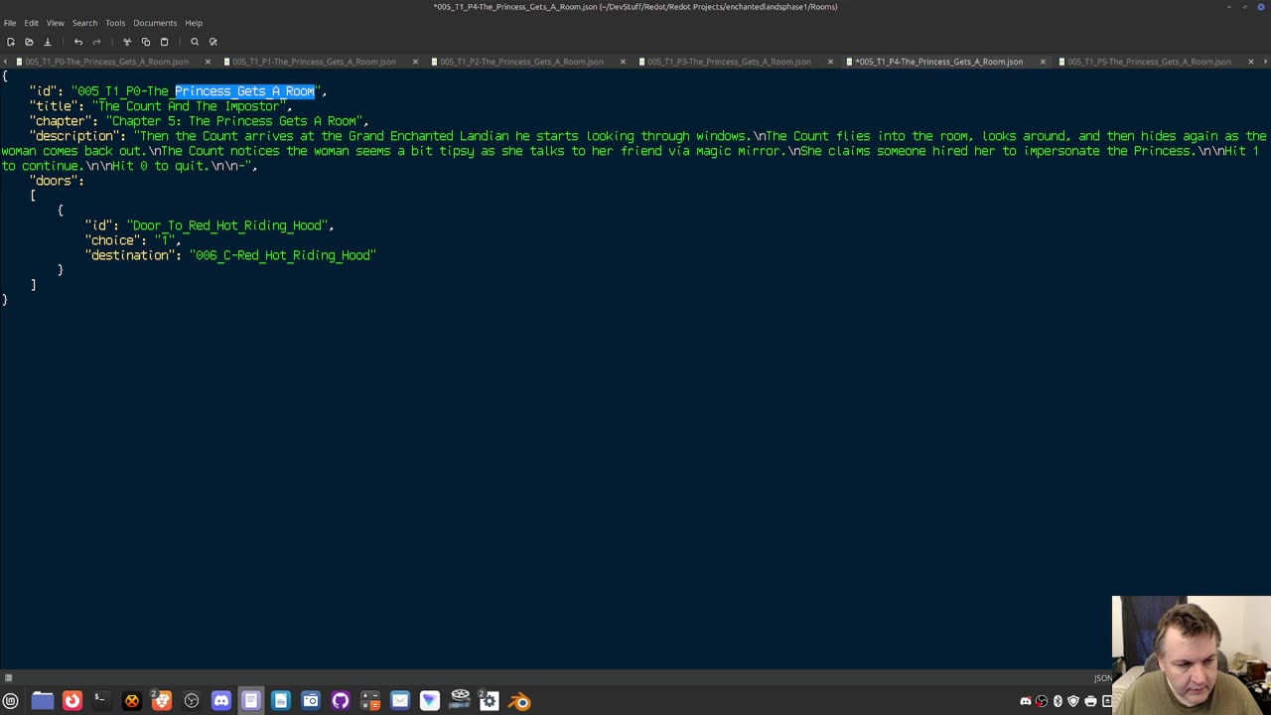Switch to the 005_T1_P3 room tab
Image resolution: width=1271 pixels, height=715 pixels.
point(729,62)
